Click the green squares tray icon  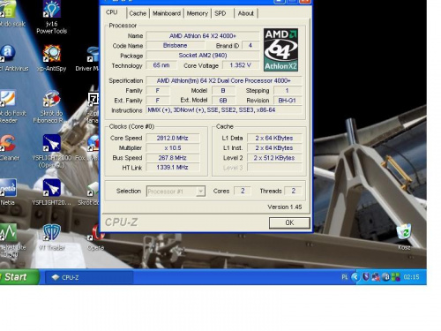(396, 277)
